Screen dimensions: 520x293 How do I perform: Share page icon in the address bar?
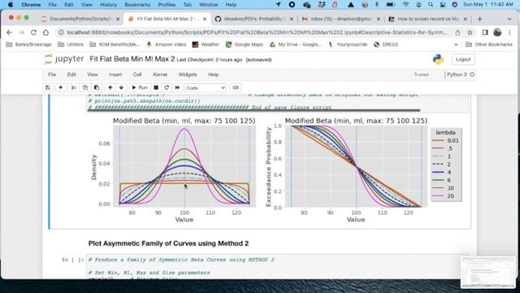(x=457, y=33)
